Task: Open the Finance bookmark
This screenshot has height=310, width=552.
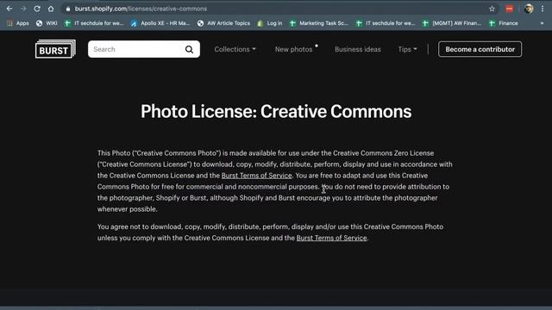Action: coord(504,23)
